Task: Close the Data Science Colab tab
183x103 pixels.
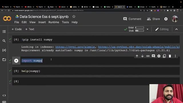Action: 124,7
